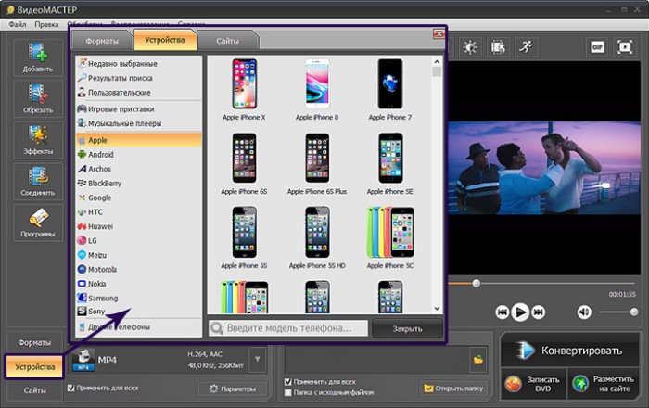Select the Huawei device category
The width and height of the screenshot is (649, 408).
click(x=139, y=226)
